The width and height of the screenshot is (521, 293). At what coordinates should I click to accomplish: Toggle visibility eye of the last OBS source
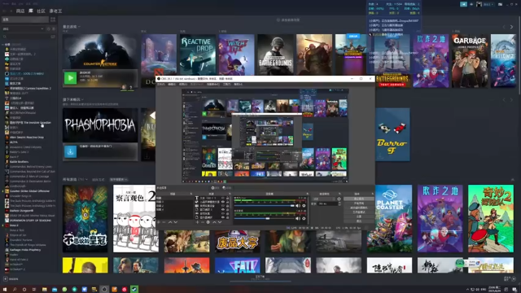coord(223,217)
